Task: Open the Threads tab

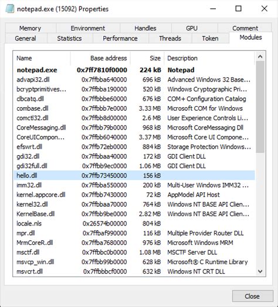Action: [170, 38]
